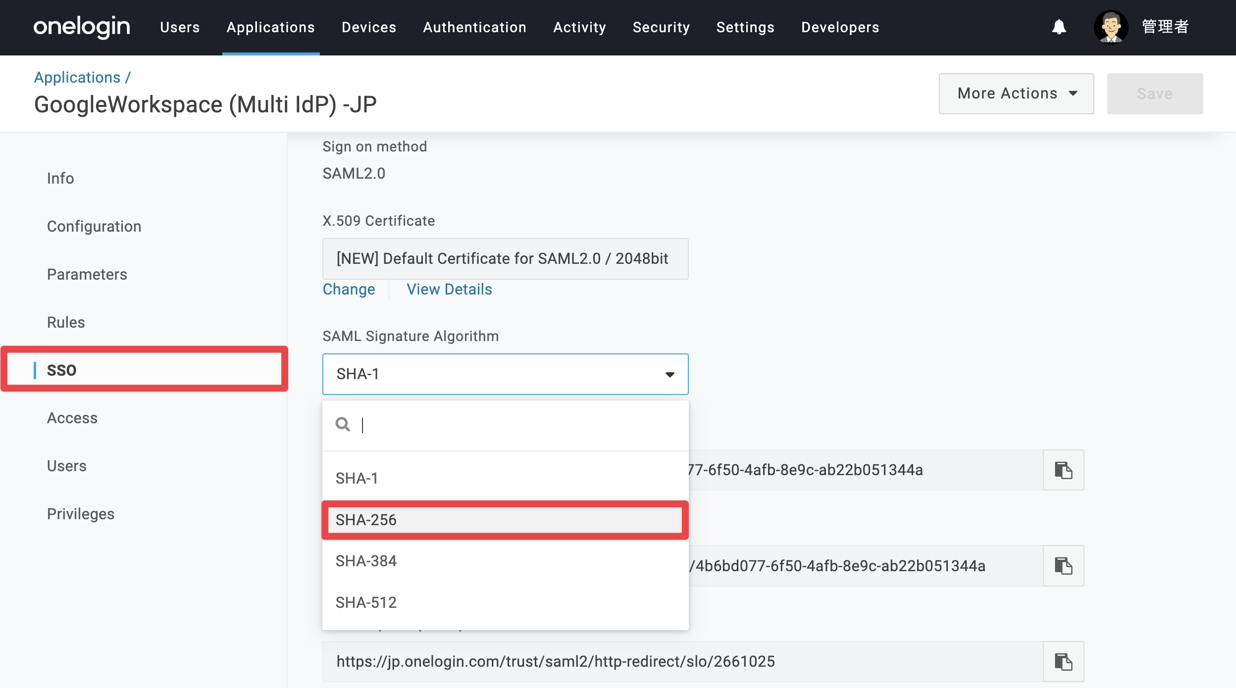Click the user avatar picture

click(1111, 27)
